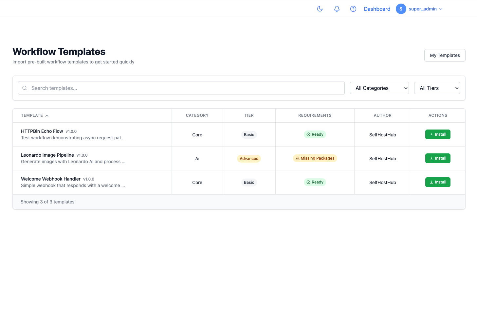Toggle dark mode with the moon icon
This screenshot has width=477, height=331.
tap(320, 9)
